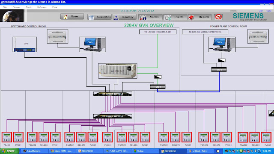
Task: Open untitled - Paint in taskbar
Action: (x=200, y=151)
